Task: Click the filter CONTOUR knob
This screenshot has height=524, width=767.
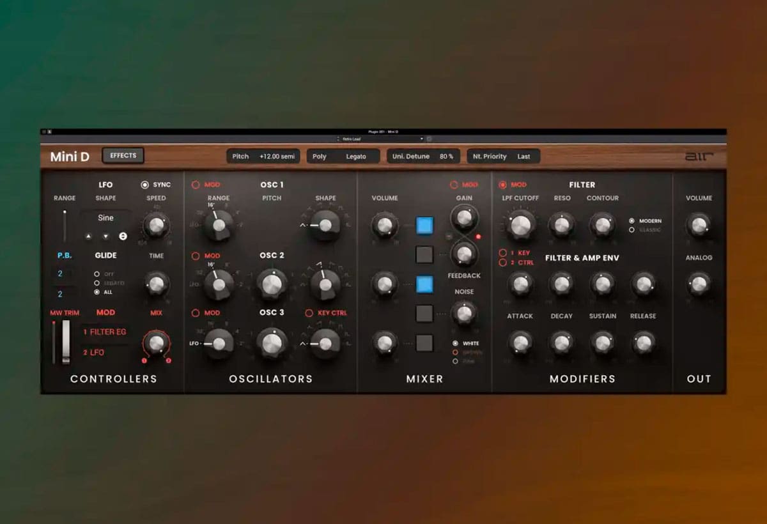Action: pos(602,225)
